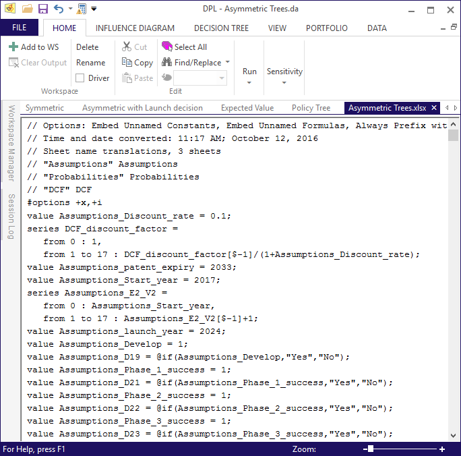Click the Rename button

tap(90, 63)
